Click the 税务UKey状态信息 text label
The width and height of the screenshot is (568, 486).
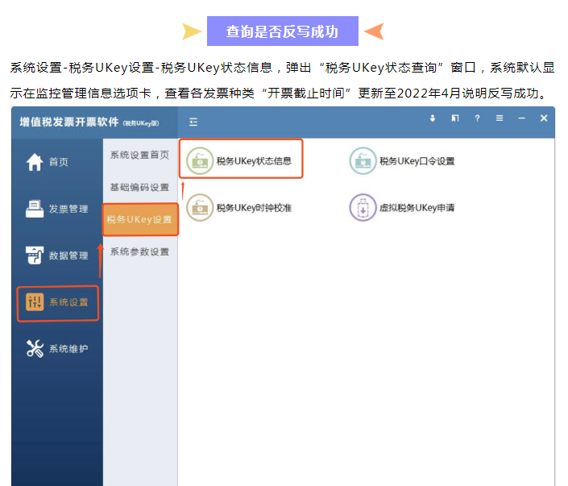coord(254,161)
